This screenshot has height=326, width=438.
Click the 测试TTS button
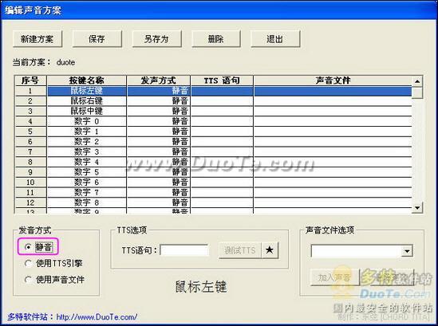240,250
